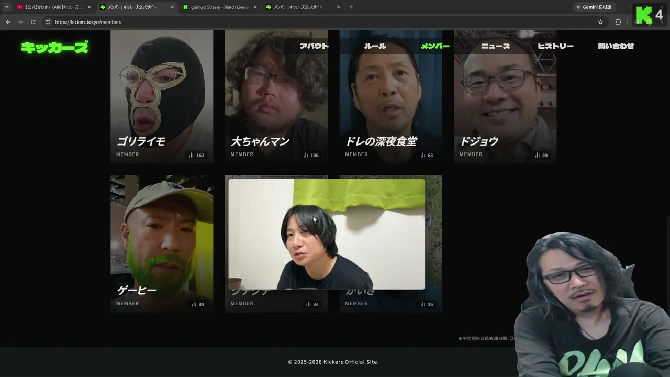Go back using the browser back arrow

pyautogui.click(x=8, y=22)
